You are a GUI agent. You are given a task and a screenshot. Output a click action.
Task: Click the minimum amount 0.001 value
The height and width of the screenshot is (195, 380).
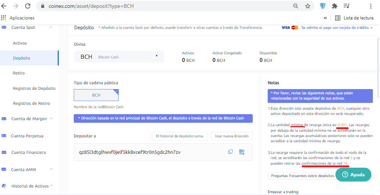coord(343,125)
